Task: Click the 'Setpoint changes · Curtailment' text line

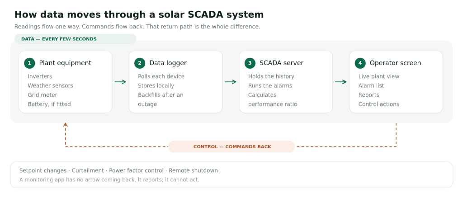Action: (x=119, y=170)
